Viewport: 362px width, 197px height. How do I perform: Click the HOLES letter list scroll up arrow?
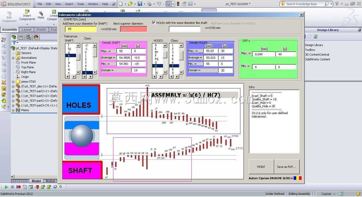pyautogui.click(x=165, y=46)
